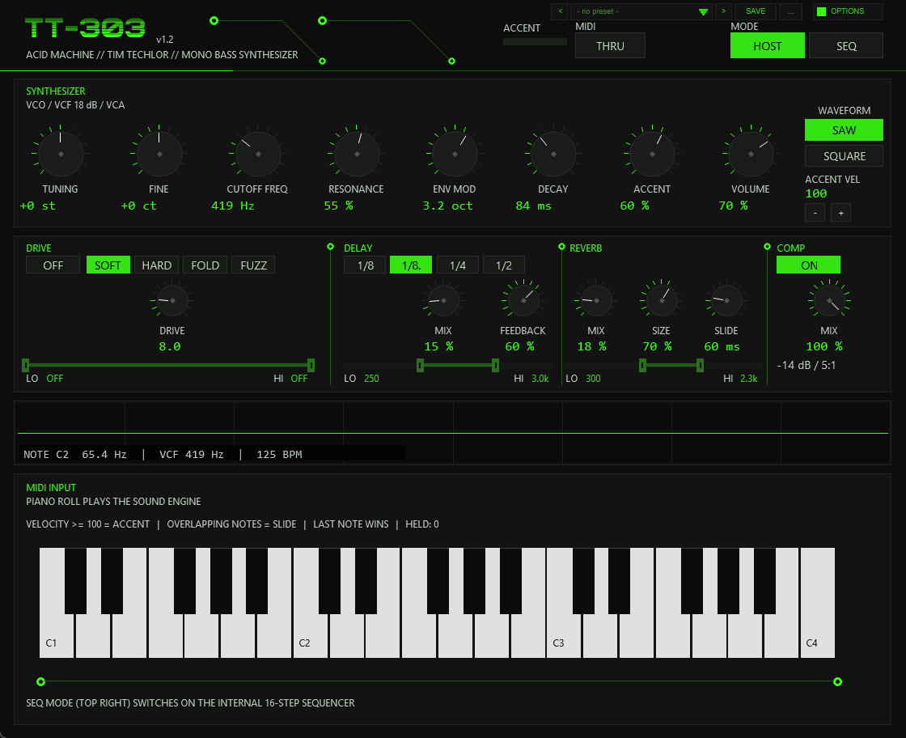The width and height of the screenshot is (906, 738).
Task: Select HARD drive mode
Action: coord(157,265)
